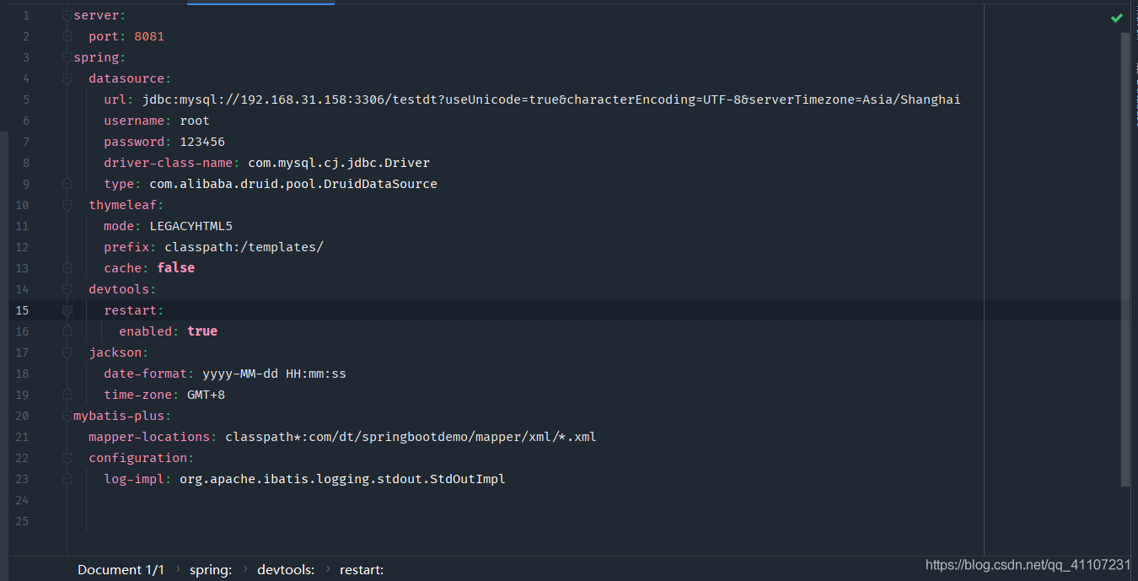1138x581 pixels.
Task: Fold the datasource section
Action: (x=67, y=78)
